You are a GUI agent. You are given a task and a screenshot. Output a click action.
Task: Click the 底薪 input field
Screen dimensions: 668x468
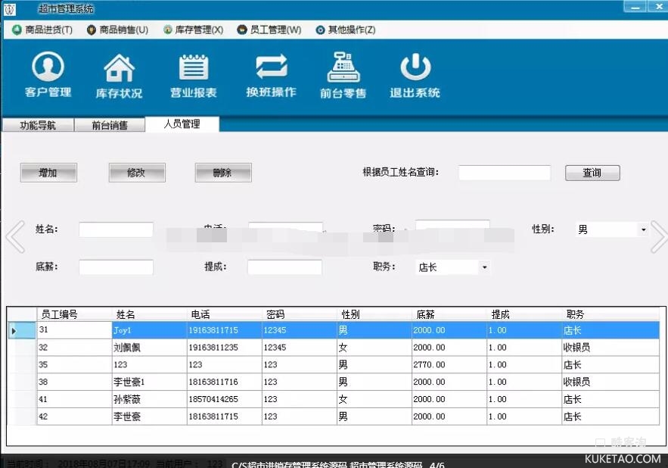pos(116,267)
